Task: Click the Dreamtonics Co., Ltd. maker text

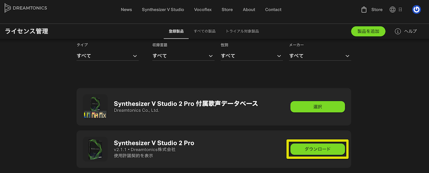Action: click(136, 111)
